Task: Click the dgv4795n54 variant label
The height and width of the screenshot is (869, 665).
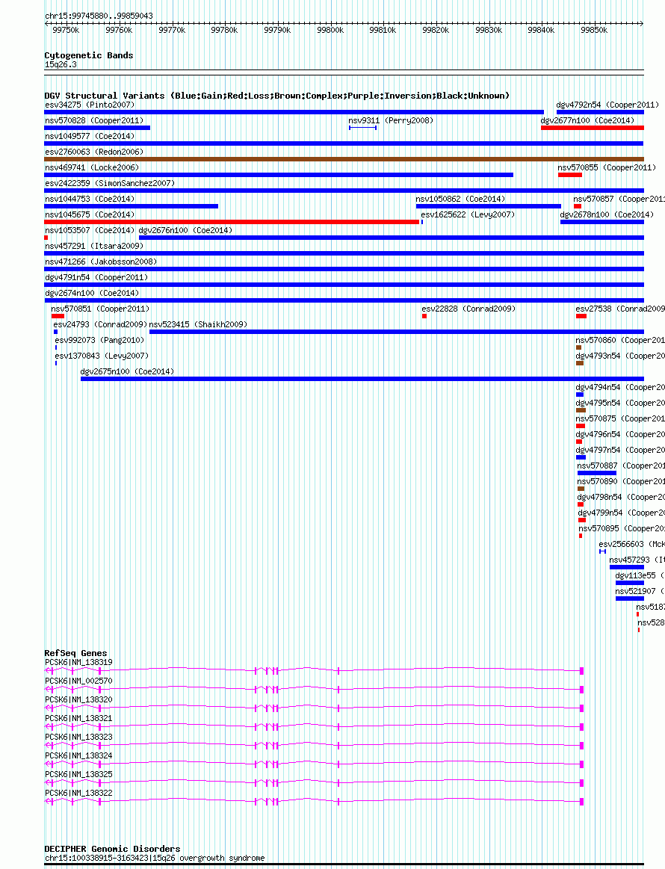Action: tap(620, 403)
